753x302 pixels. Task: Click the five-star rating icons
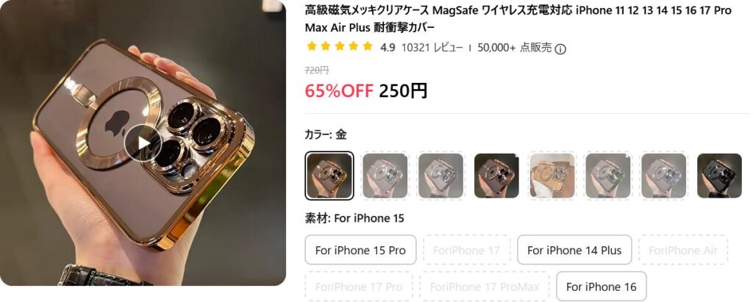[x=340, y=46]
